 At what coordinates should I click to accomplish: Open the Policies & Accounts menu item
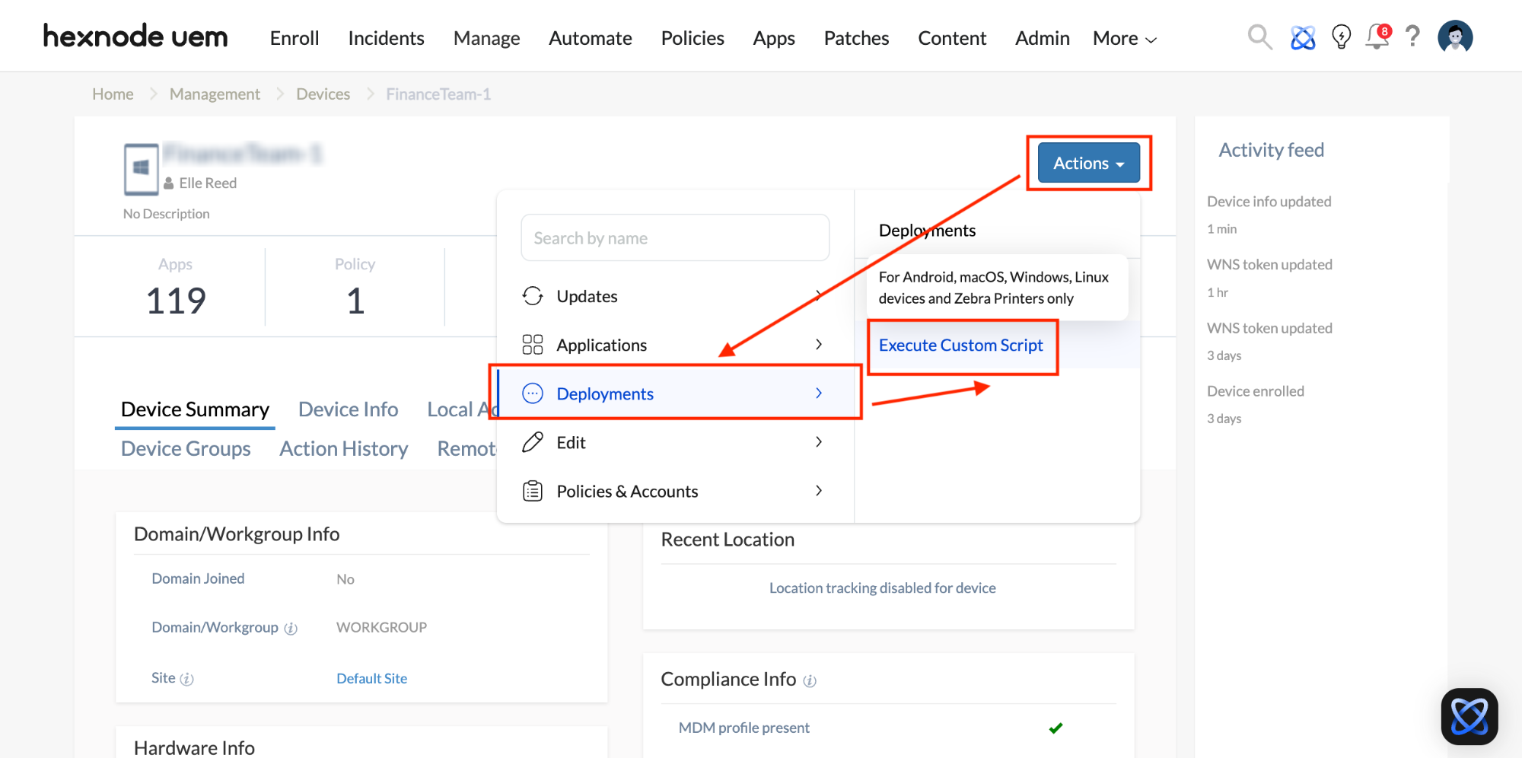point(627,490)
